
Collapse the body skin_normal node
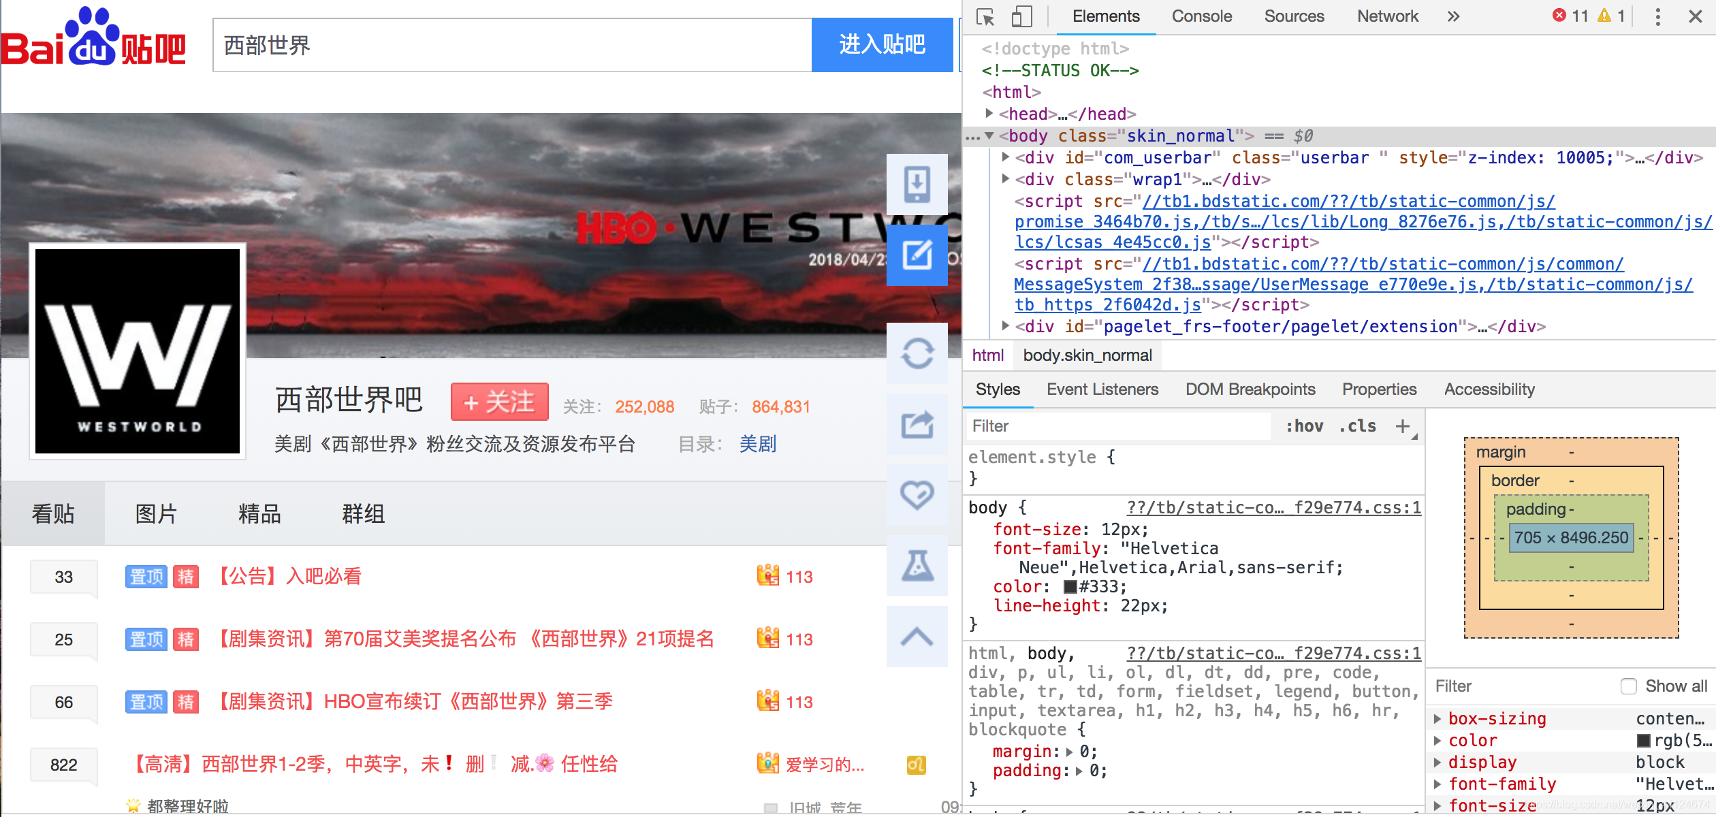tap(989, 135)
